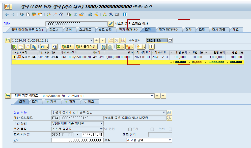Click the orange org-chart structure icon
The width and height of the screenshot is (251, 148).
[104, 15]
